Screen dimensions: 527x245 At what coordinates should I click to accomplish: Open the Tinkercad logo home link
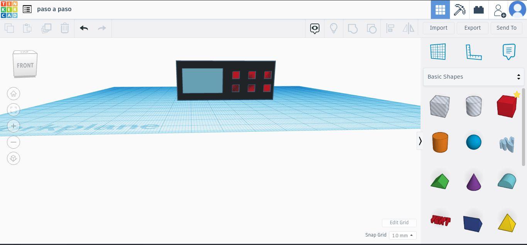pyautogui.click(x=9, y=9)
